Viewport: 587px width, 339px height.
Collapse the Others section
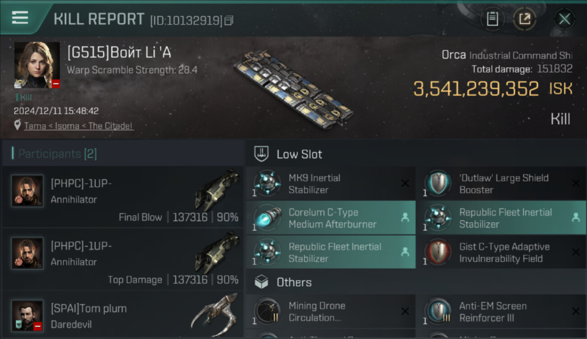[293, 282]
